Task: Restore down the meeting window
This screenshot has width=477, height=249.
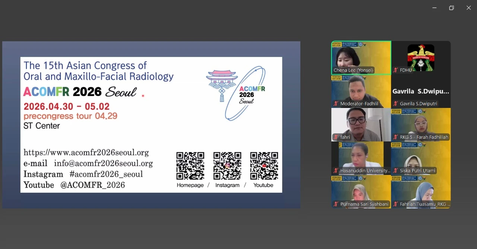Action: point(452,8)
